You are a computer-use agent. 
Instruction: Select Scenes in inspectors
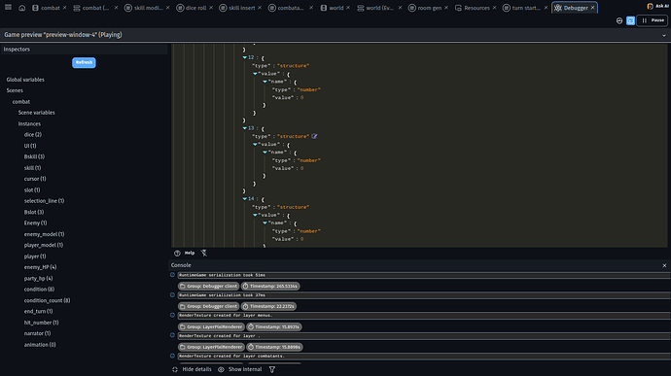[15, 90]
